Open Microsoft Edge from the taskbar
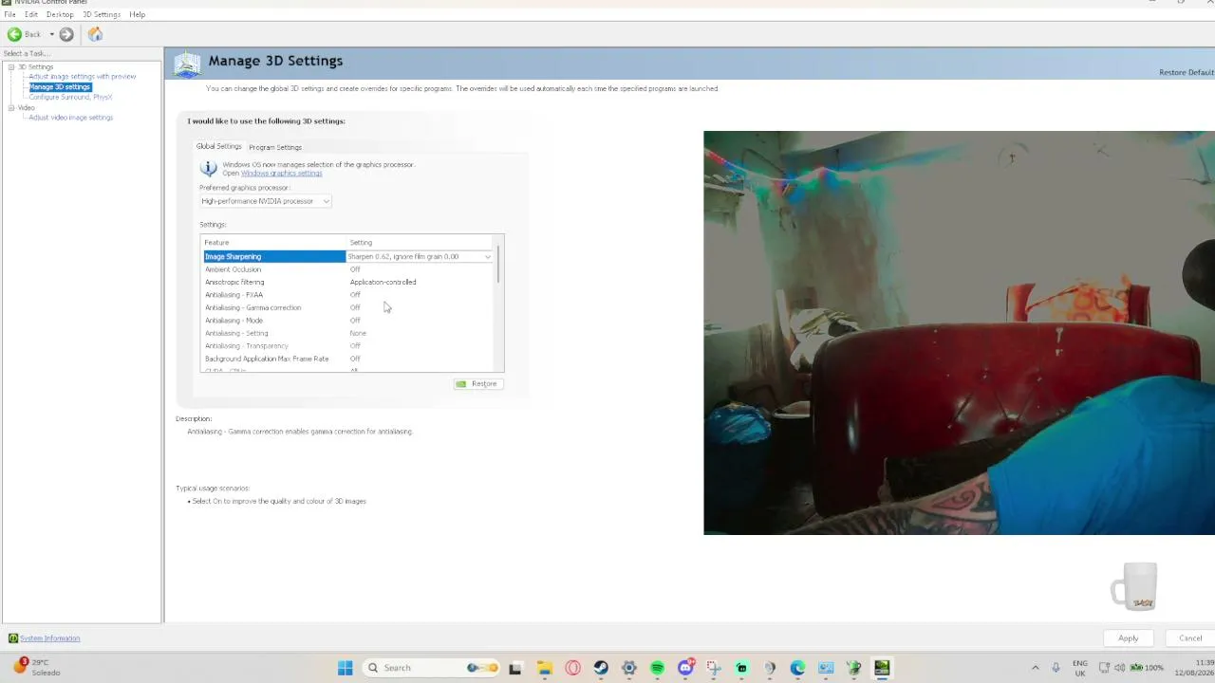1215x683 pixels. (798, 668)
